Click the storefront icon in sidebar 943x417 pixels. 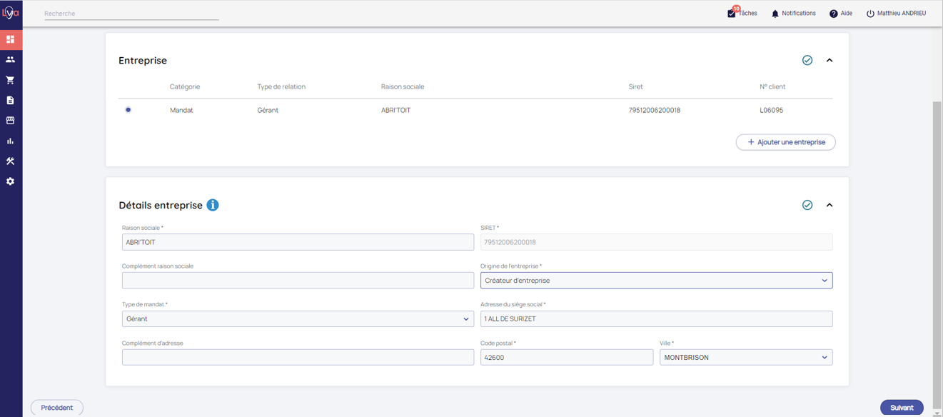(x=10, y=121)
